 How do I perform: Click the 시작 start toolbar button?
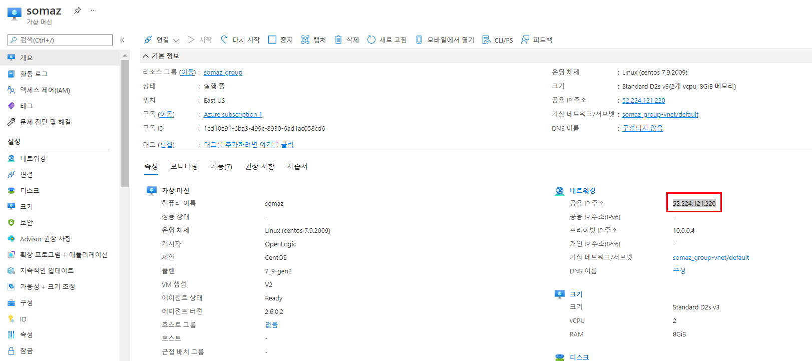(x=200, y=40)
